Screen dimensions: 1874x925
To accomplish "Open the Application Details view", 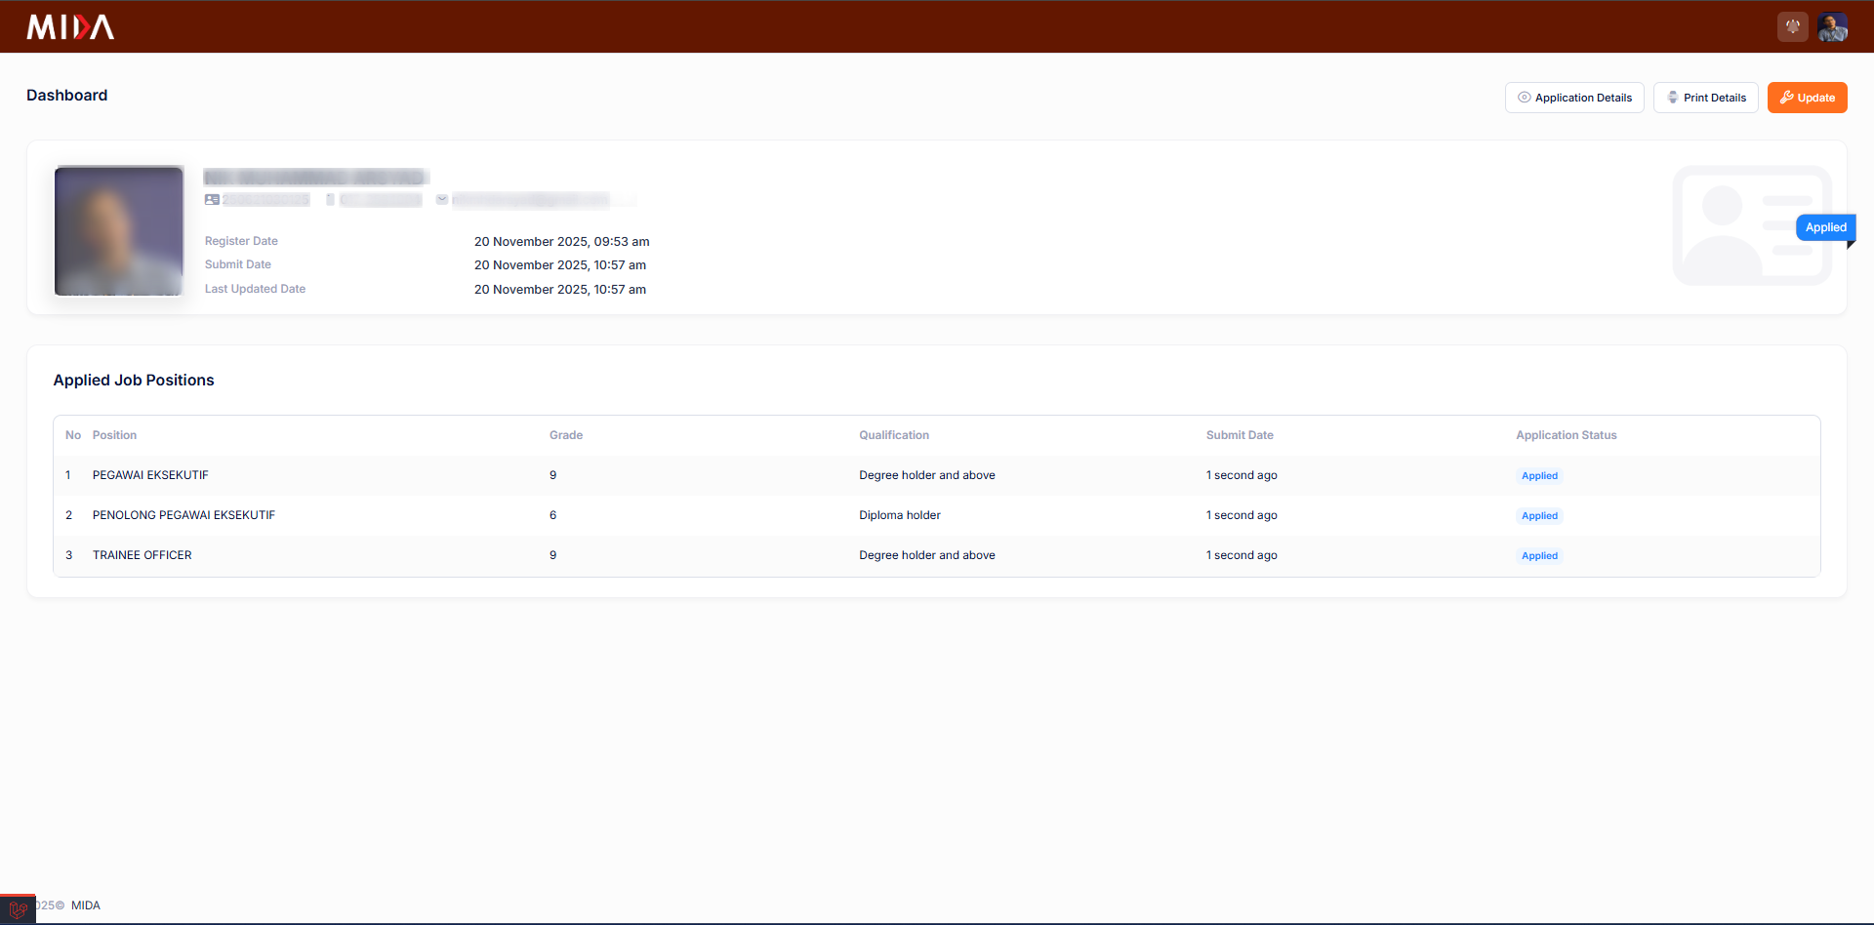I will 1574,98.
